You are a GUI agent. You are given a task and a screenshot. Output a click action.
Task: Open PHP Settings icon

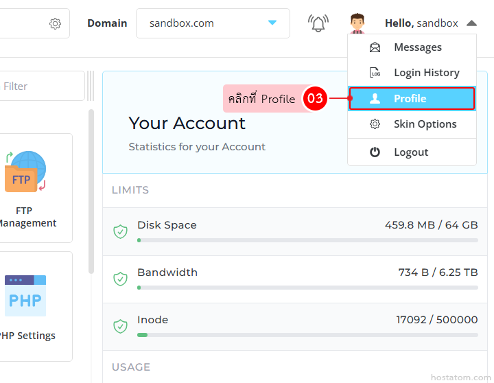click(x=26, y=296)
